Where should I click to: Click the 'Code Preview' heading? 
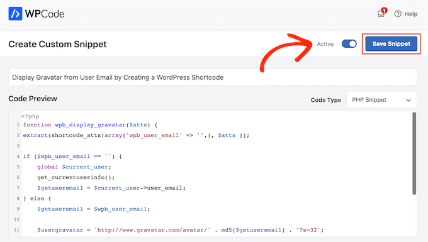tap(33, 99)
